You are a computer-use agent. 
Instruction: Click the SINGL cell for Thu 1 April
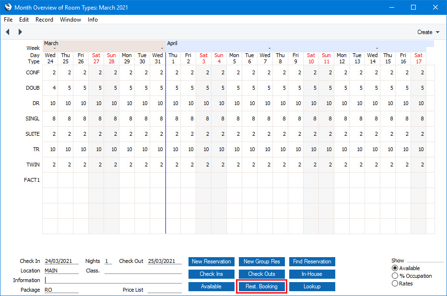173,118
